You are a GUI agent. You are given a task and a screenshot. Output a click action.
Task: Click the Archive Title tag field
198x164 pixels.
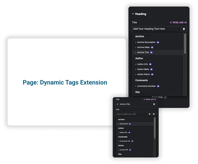click(x=136, y=104)
